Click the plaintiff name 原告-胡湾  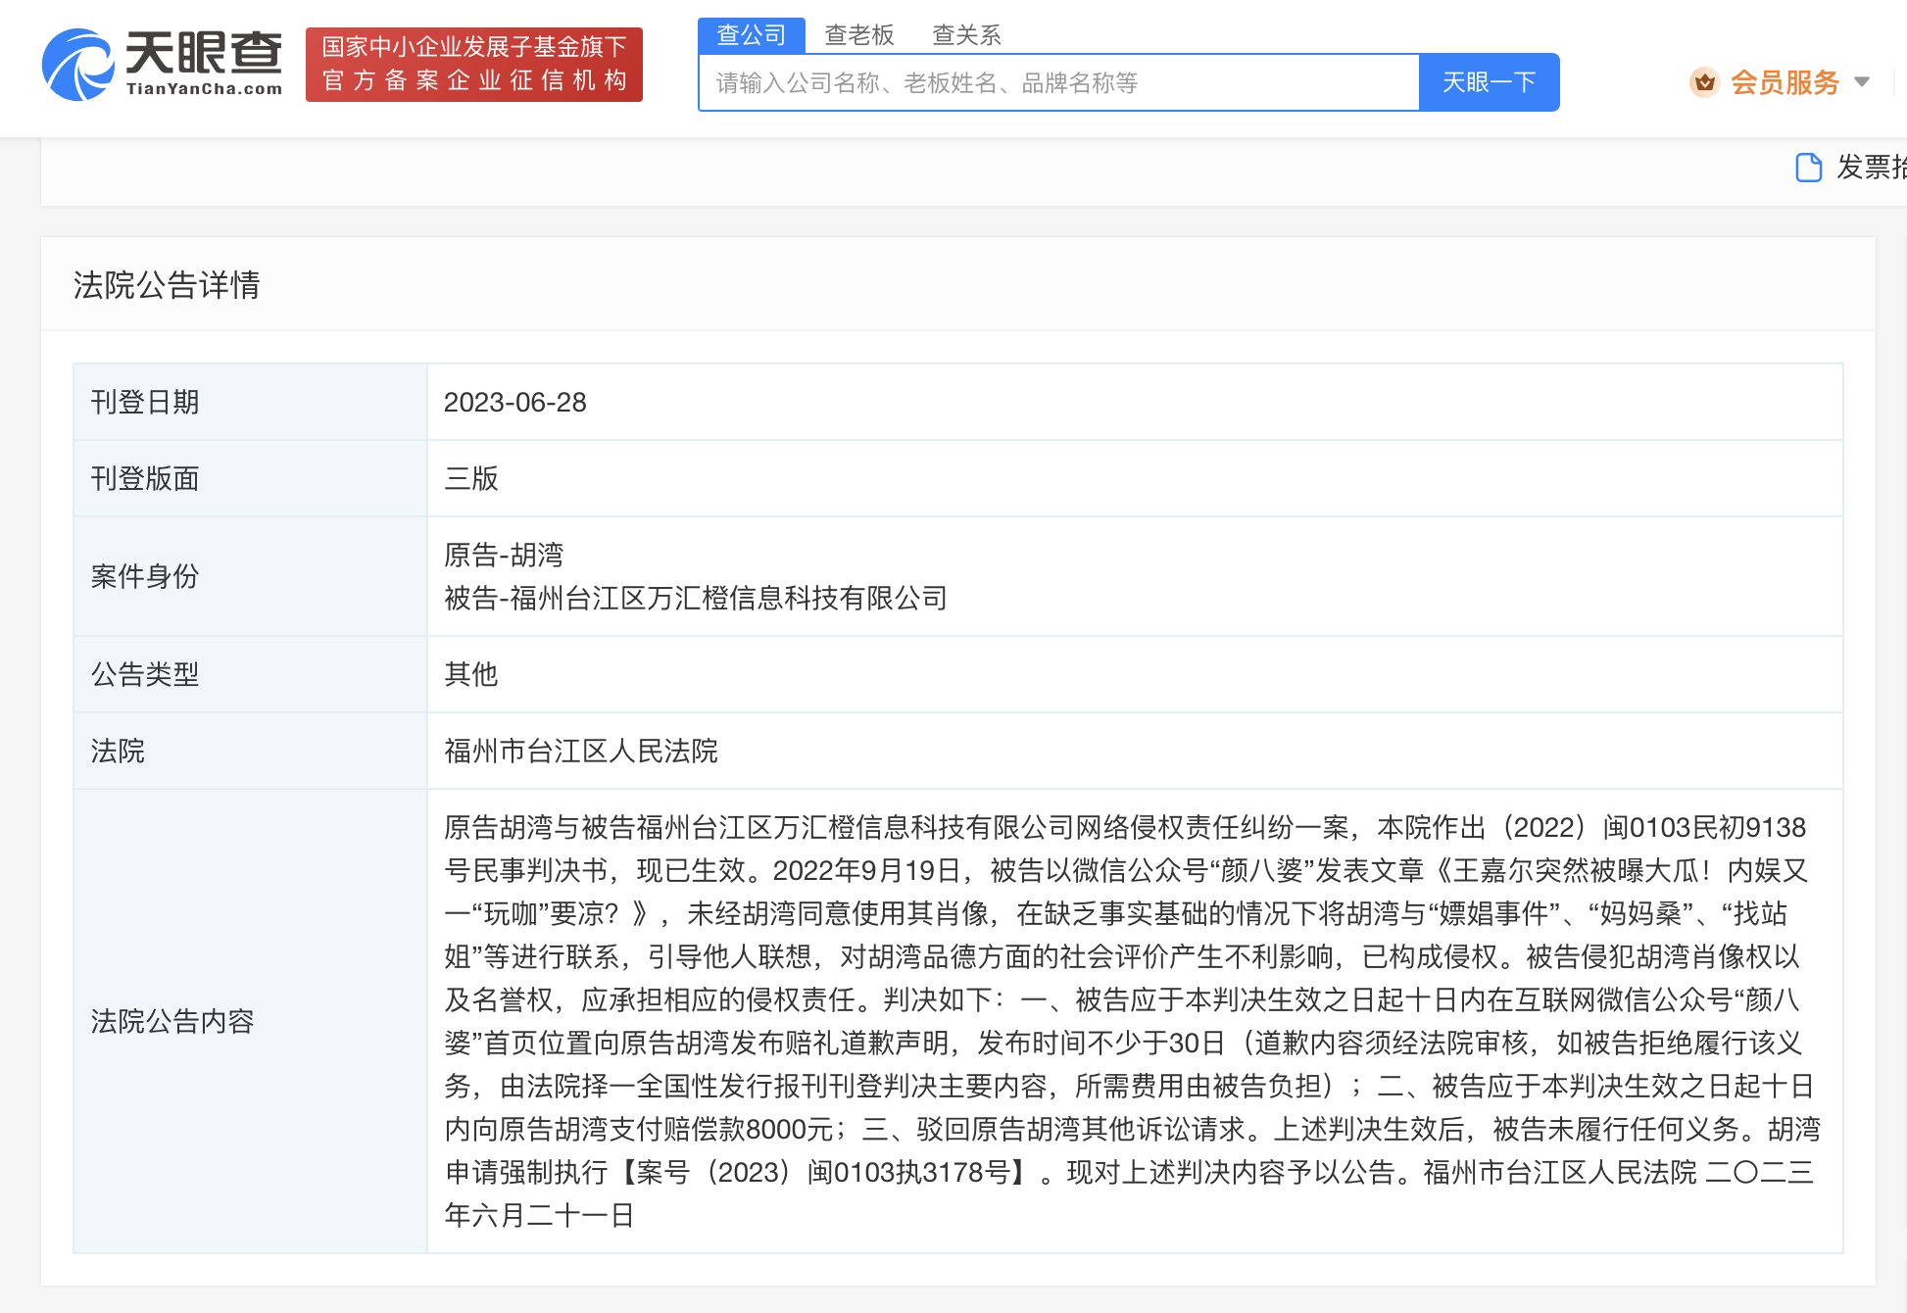click(501, 555)
